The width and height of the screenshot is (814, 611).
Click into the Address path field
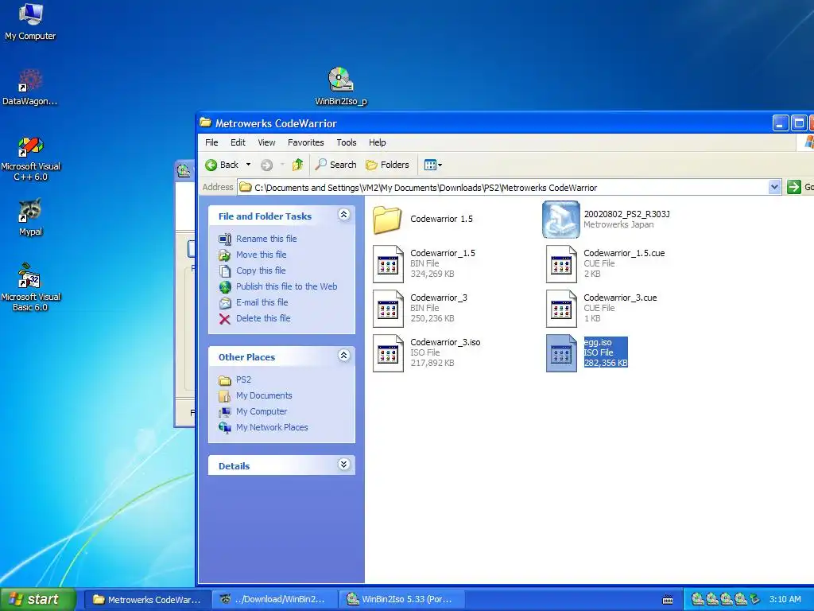point(503,187)
